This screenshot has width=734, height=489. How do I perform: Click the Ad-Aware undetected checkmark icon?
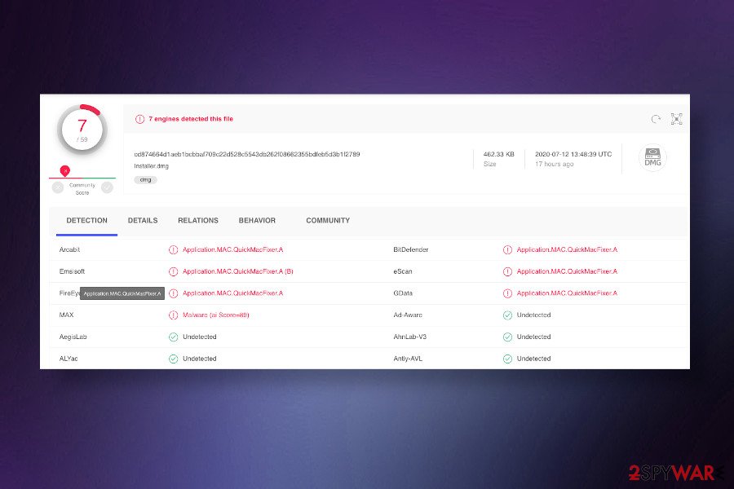click(x=507, y=315)
